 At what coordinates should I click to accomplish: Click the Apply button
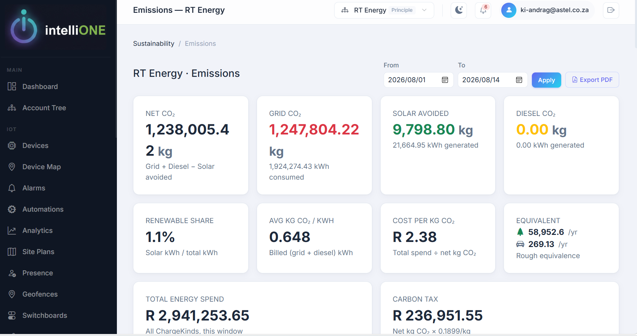pyautogui.click(x=546, y=80)
